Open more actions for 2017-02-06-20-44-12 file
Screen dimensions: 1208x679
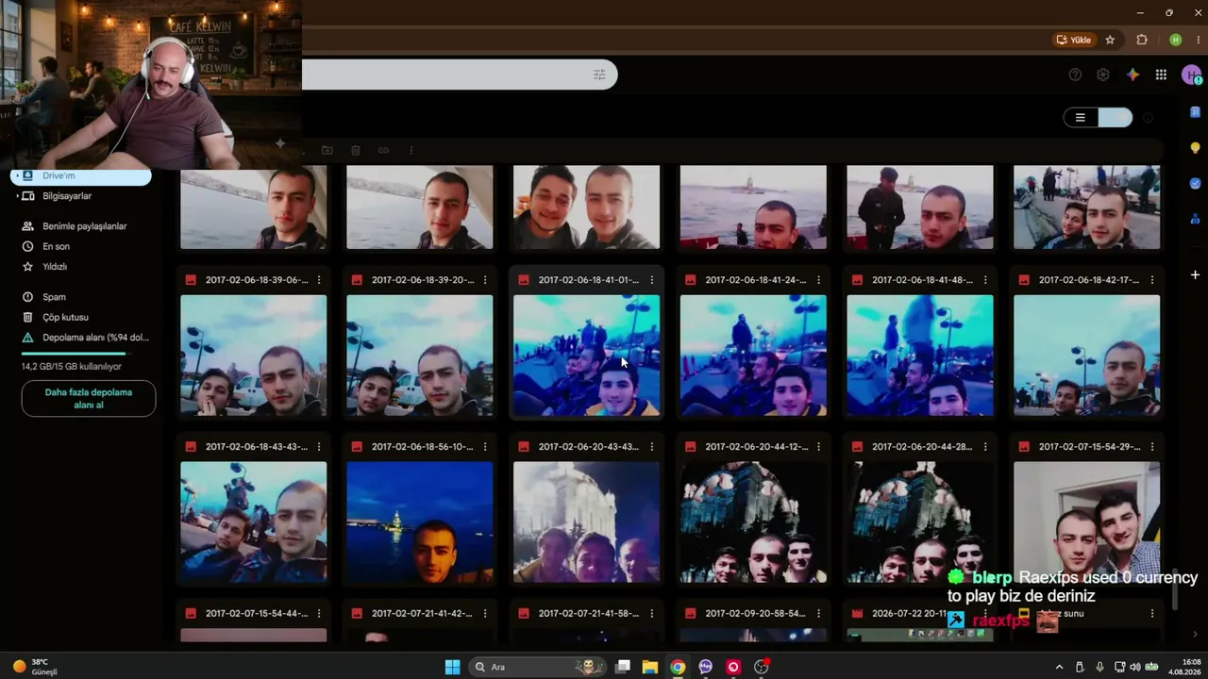(x=818, y=447)
